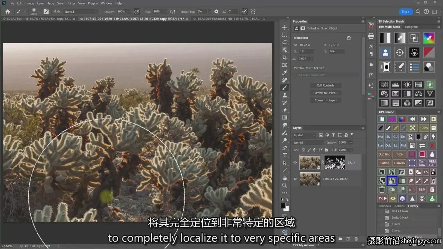The width and height of the screenshot is (443, 249).
Task: Select the Move tool
Action: 285,27
